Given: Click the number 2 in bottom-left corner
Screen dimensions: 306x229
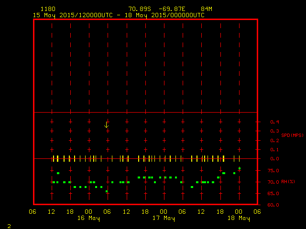Looking at the screenshot, I should pyautogui.click(x=9, y=225).
